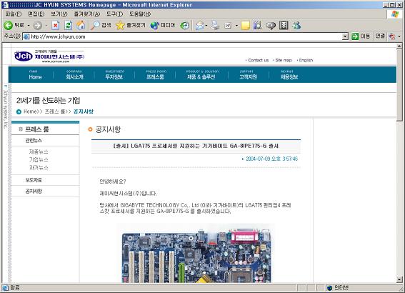Screen dimensions: 405x293
Task: Open the 즐겨찾기(A) menu
Action: point(87,14)
